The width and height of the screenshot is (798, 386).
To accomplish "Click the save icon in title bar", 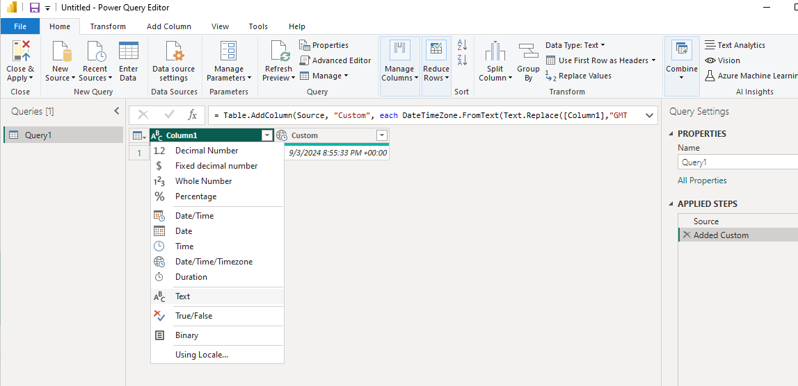I will 35,8.
